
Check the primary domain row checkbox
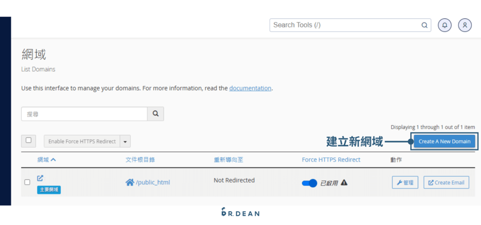[27, 182]
